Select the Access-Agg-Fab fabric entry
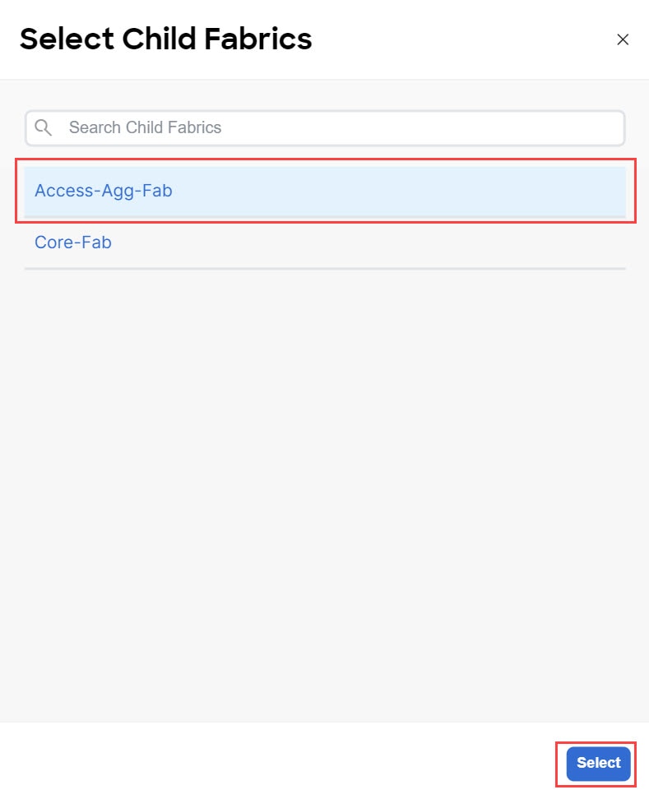The width and height of the screenshot is (649, 799). tap(325, 191)
